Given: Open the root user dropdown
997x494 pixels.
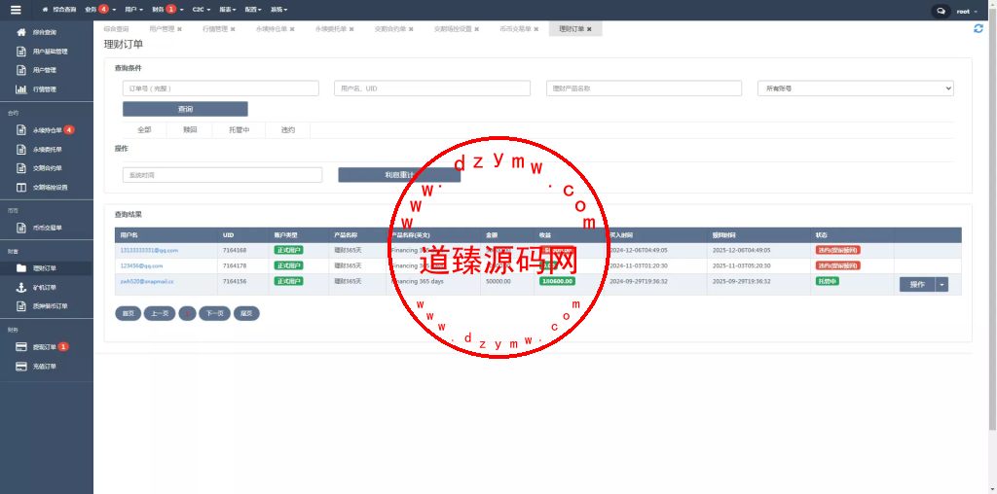Looking at the screenshot, I should tap(967, 11).
